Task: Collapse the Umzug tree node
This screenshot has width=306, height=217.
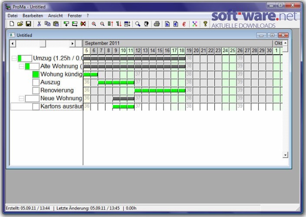Action: 14,58
